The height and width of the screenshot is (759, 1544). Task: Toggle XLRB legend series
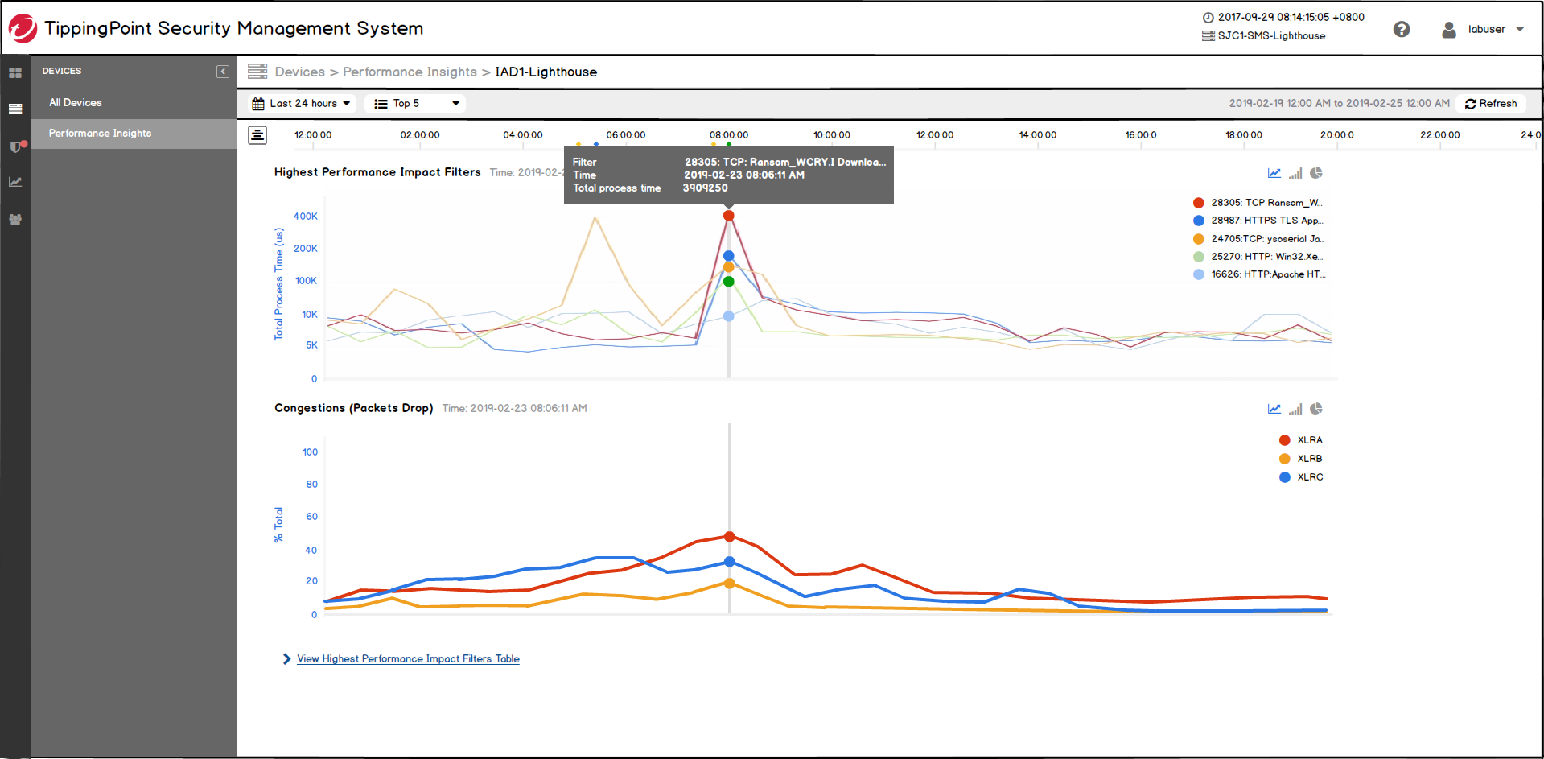pos(1301,459)
